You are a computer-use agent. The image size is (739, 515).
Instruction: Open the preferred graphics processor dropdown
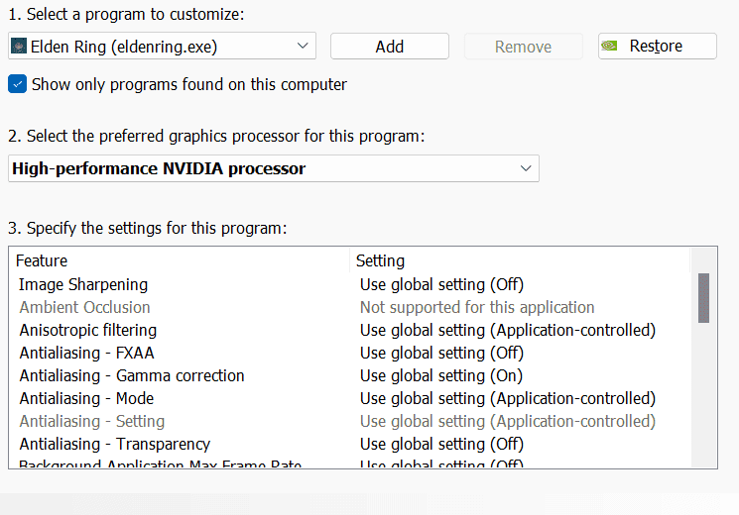274,168
